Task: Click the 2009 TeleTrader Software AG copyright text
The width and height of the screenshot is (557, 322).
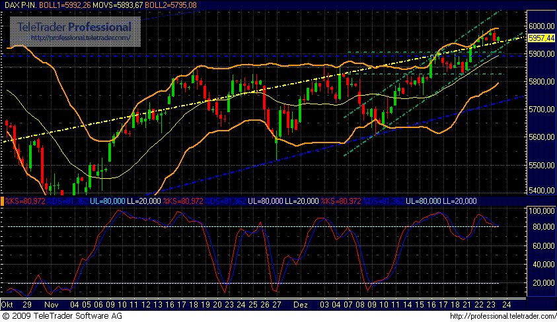Action: pyautogui.click(x=62, y=317)
